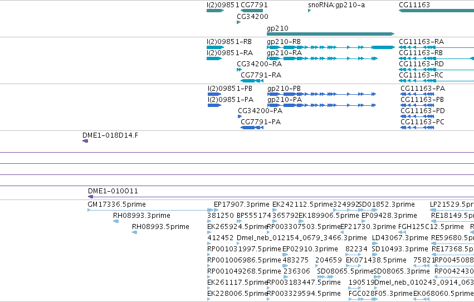Select the LD43067.3prime EST label

tap(400, 238)
